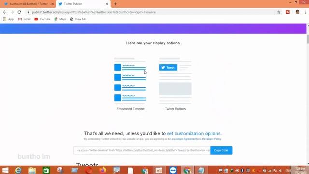Click the red extension icon in toolbar
Viewport: 309px width, 174px height.
(288, 12)
